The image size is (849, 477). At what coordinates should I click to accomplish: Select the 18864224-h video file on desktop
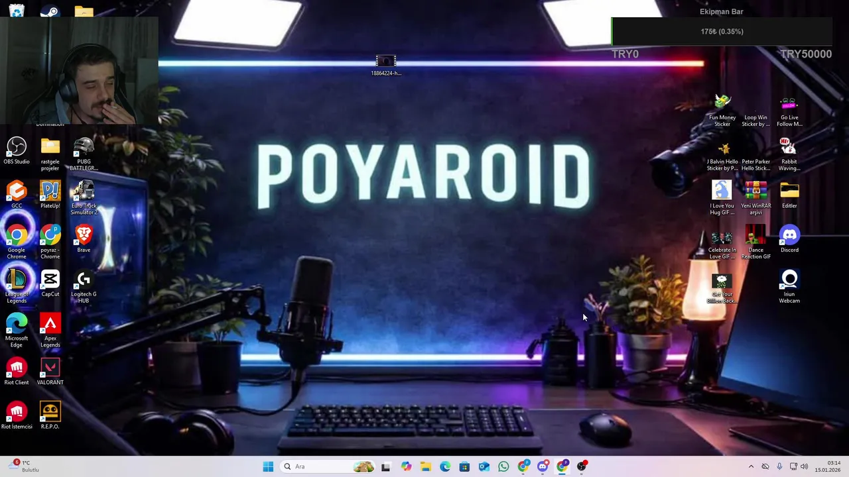[x=386, y=66]
